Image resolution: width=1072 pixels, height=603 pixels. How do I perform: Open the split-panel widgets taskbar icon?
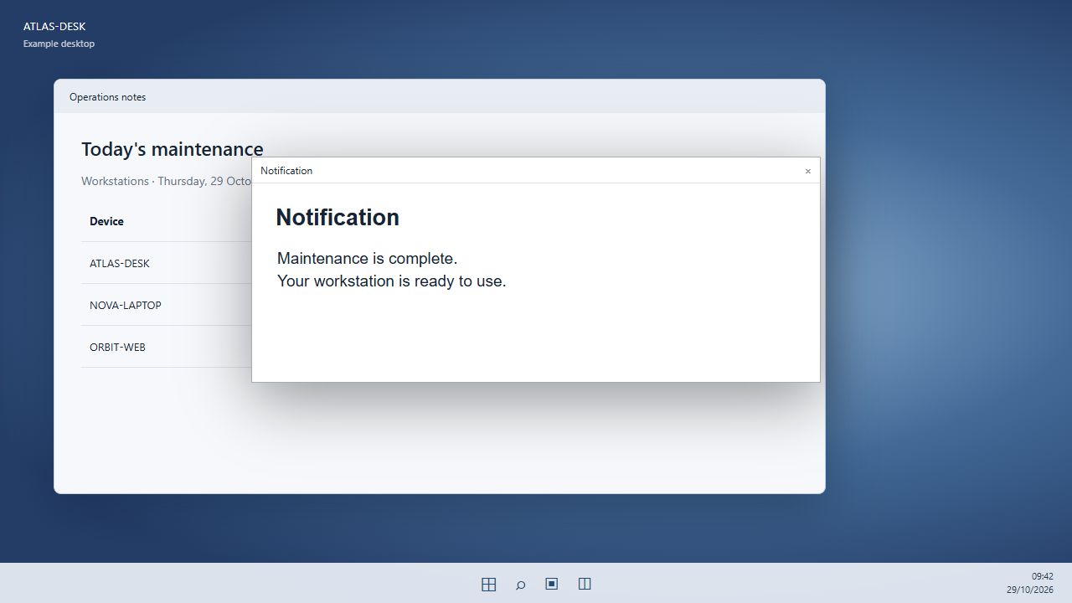(585, 584)
